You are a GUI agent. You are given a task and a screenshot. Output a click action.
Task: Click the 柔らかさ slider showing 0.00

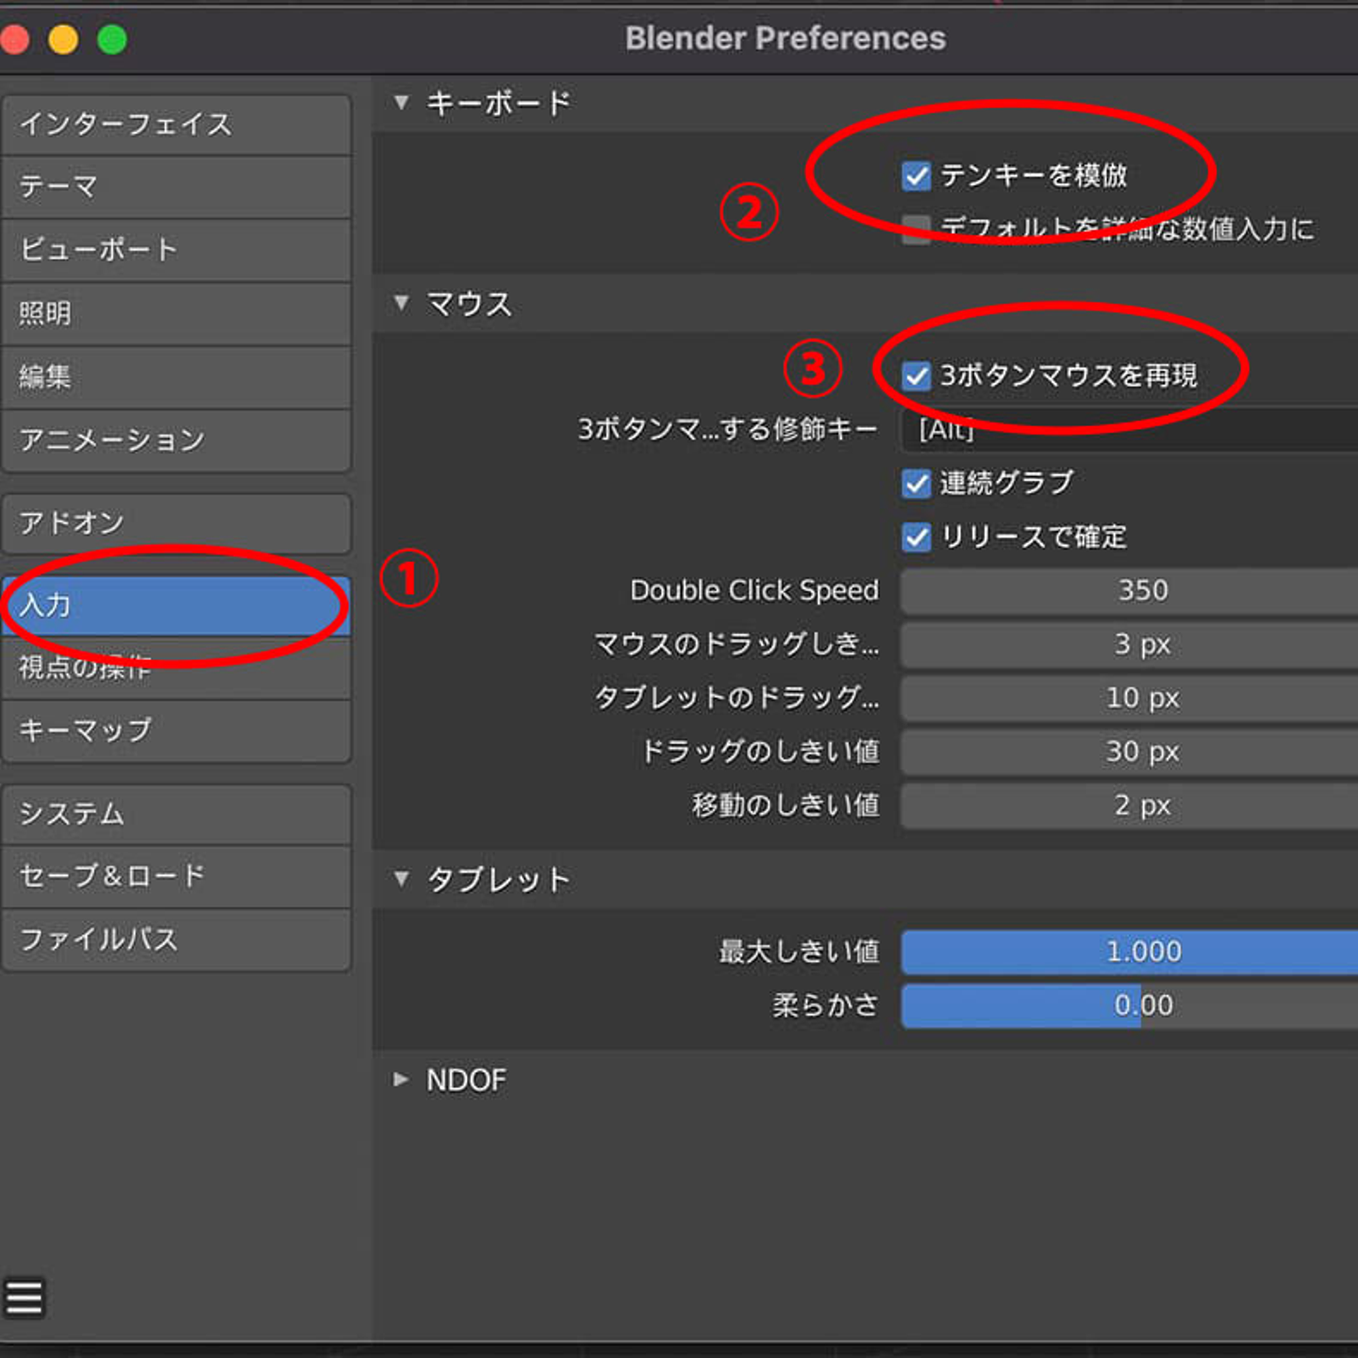click(x=1129, y=1005)
